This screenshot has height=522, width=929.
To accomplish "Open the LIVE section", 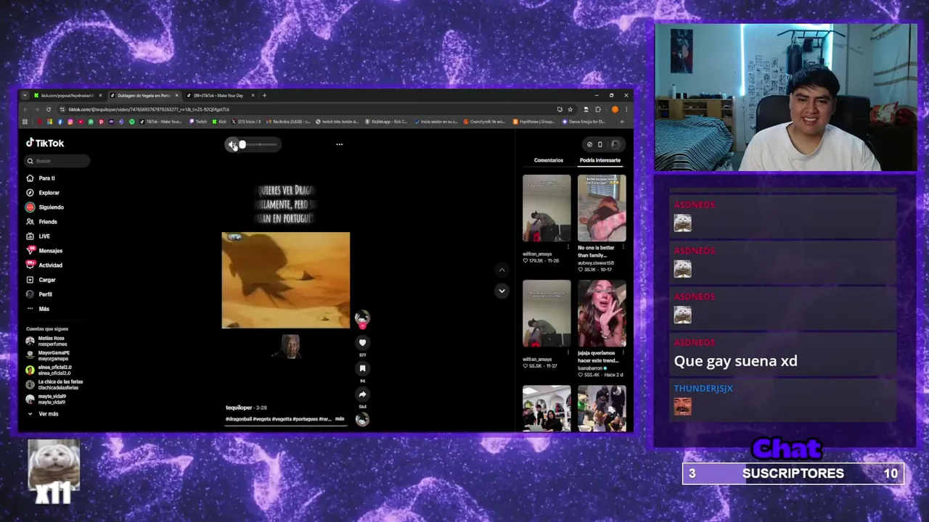I will [38, 236].
